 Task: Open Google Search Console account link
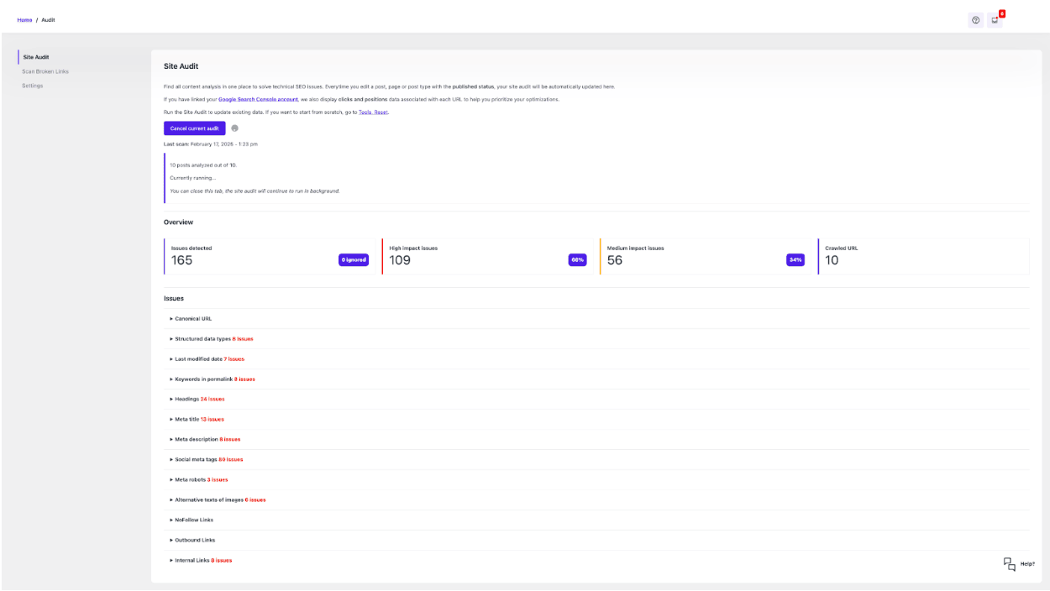(x=258, y=99)
